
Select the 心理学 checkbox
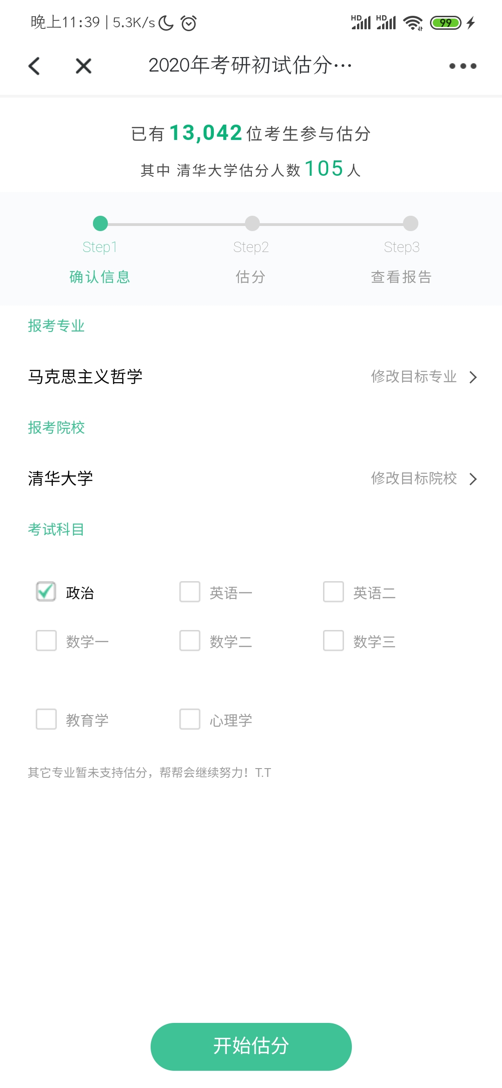pos(190,719)
